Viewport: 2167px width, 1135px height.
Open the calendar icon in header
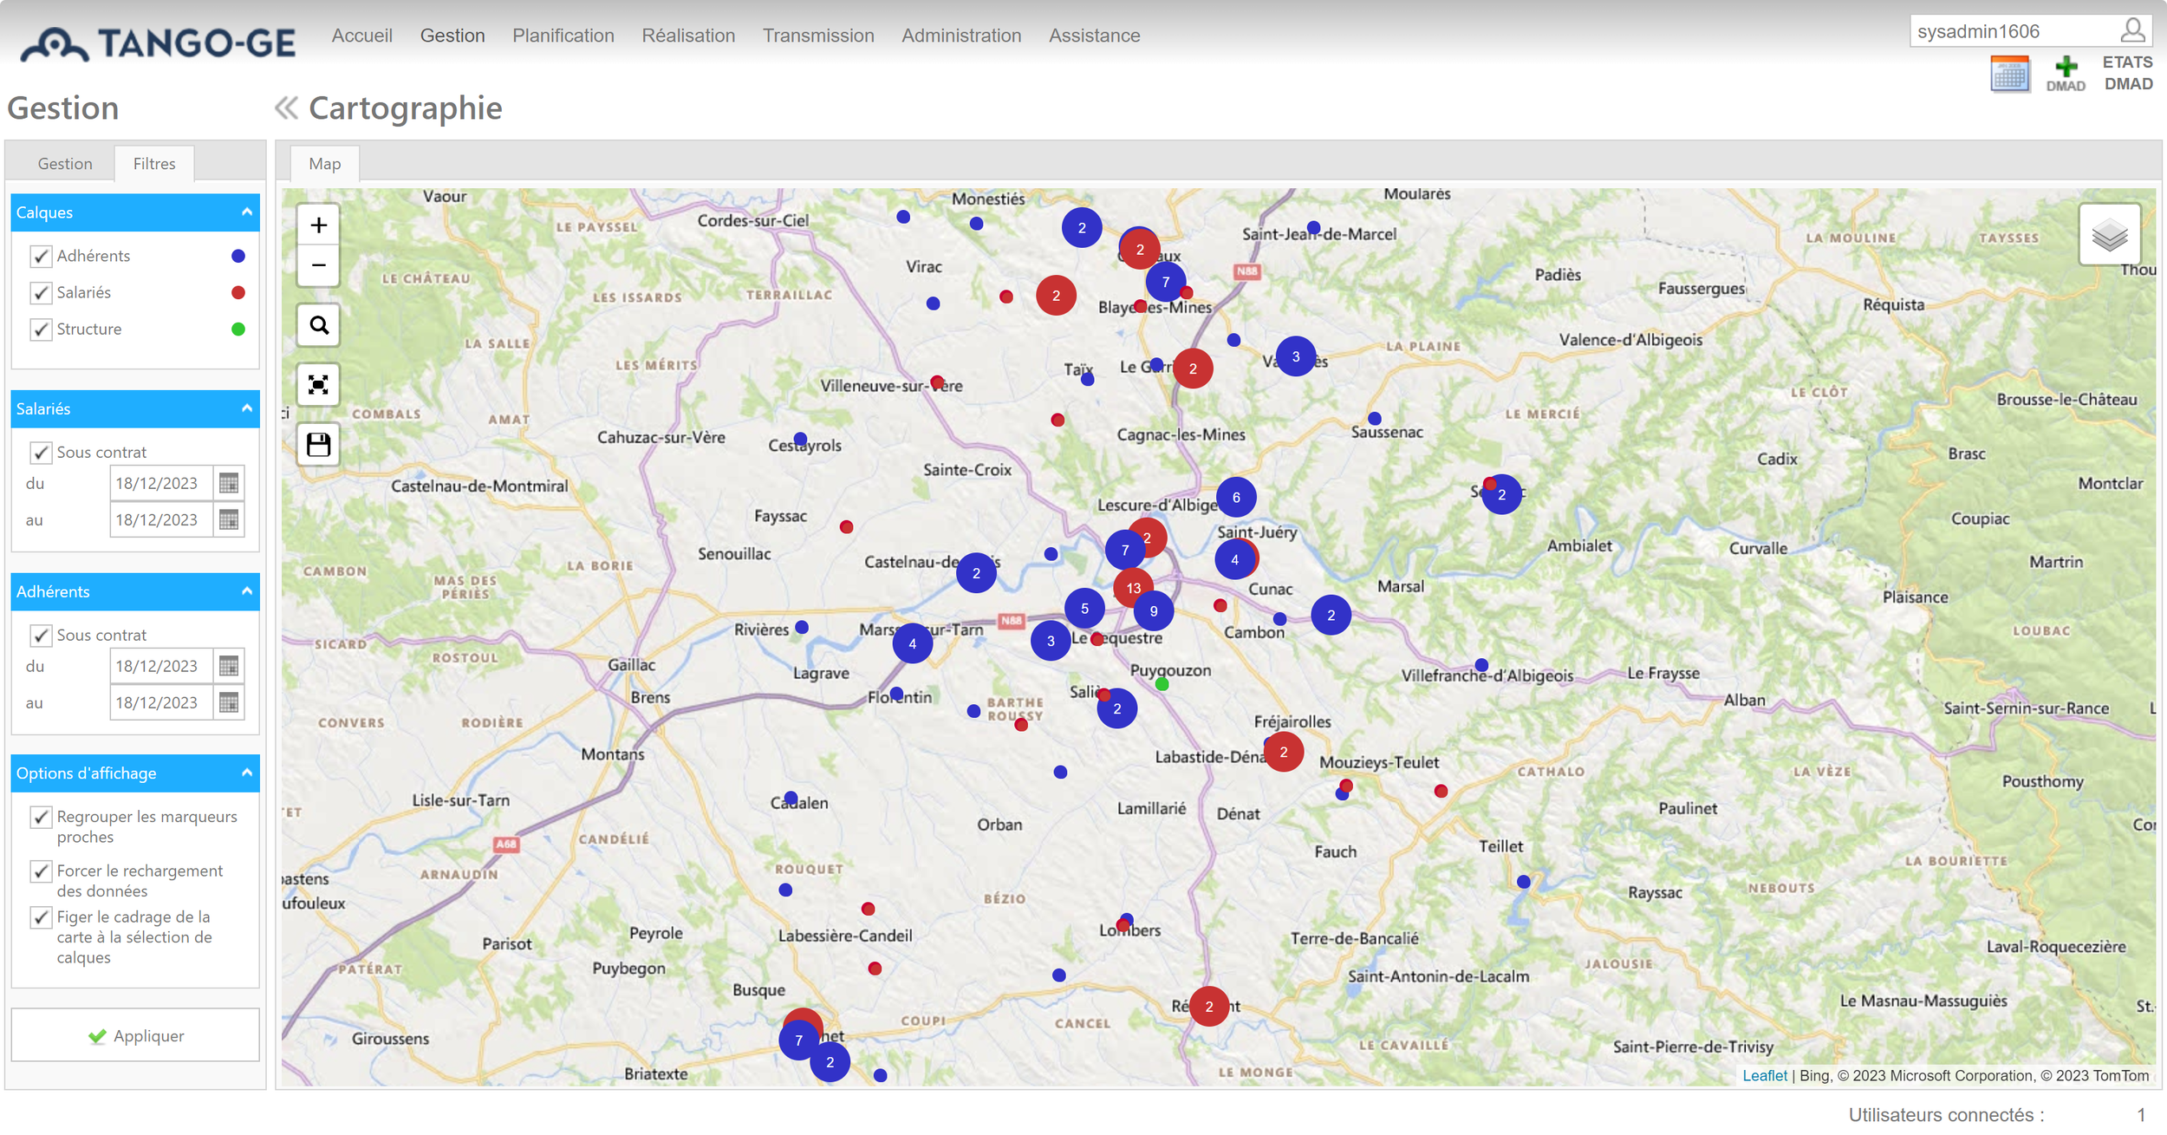point(2009,74)
